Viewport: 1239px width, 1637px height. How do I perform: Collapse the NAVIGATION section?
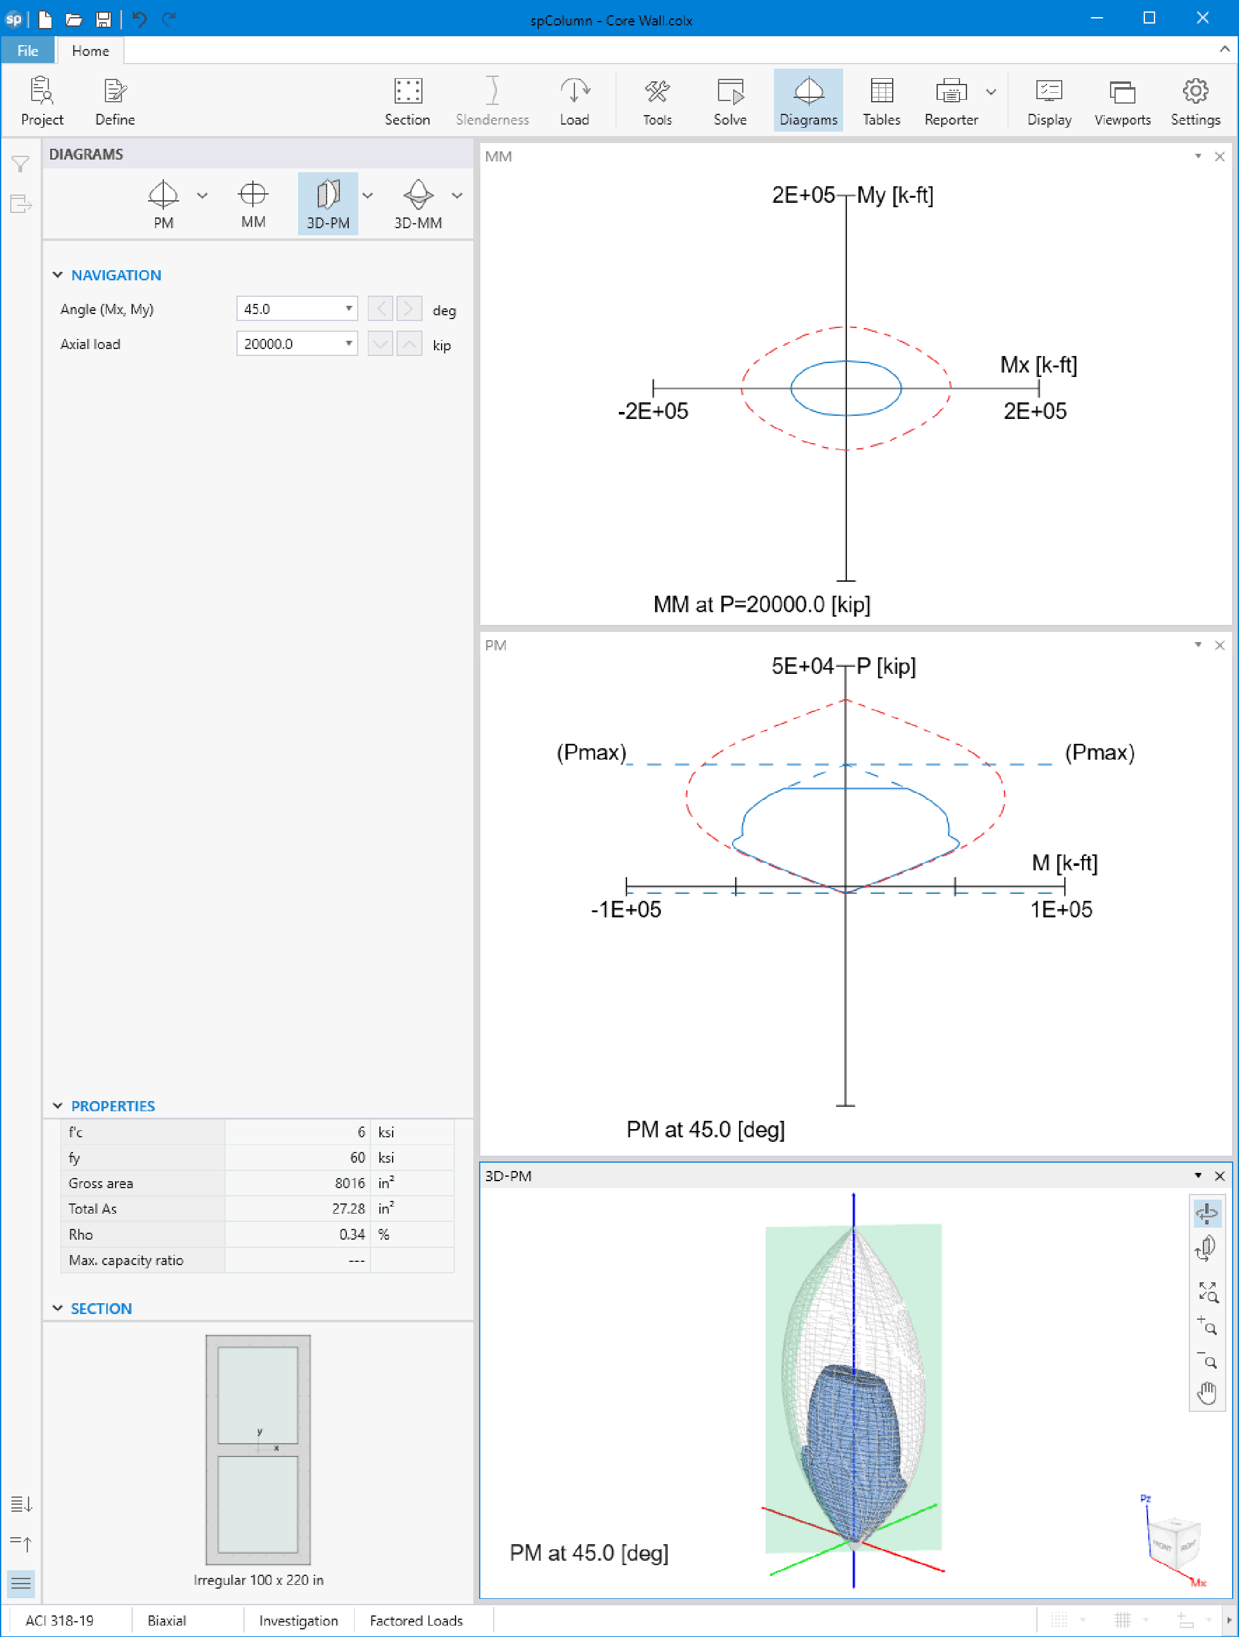point(58,275)
